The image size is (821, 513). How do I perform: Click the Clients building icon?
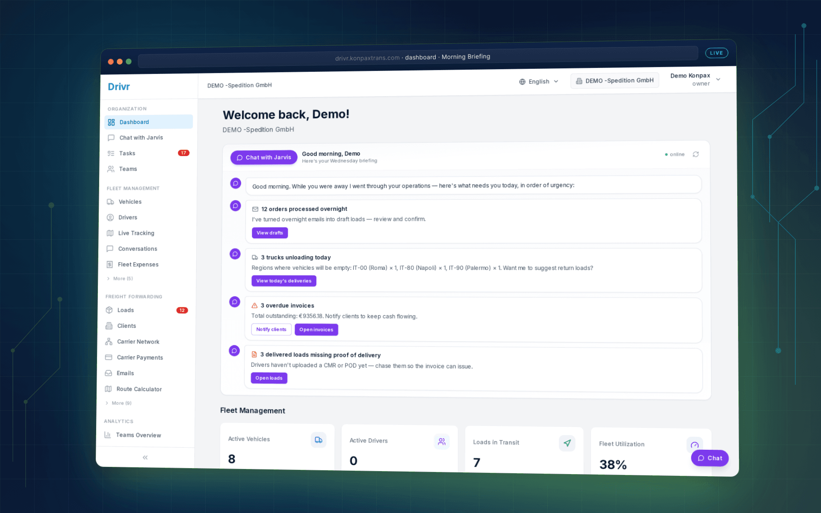tap(109, 326)
